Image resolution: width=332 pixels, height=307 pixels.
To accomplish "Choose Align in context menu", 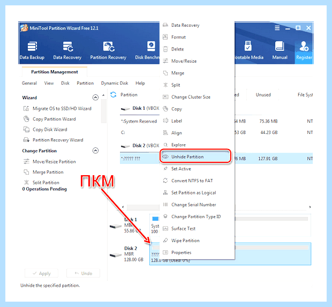I will (197, 133).
